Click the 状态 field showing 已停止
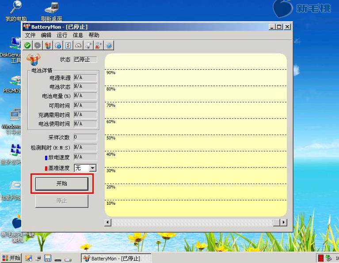Viewport: 339px width, 263px height. click(x=85, y=60)
